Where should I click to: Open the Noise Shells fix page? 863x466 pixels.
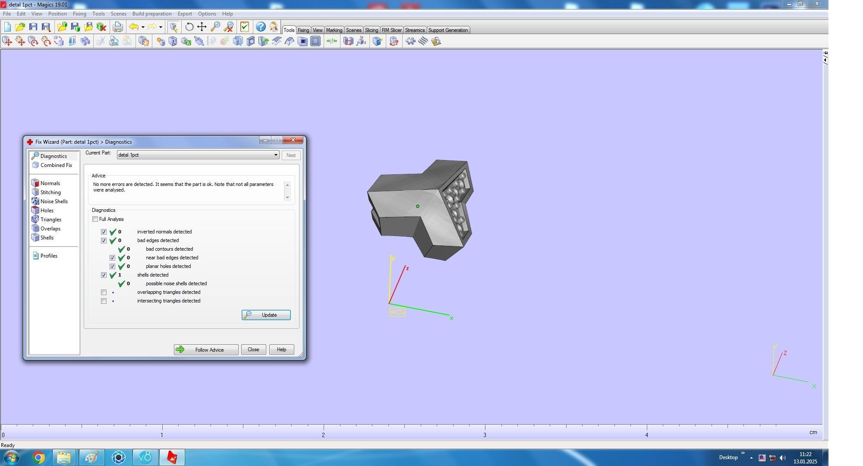(54, 202)
